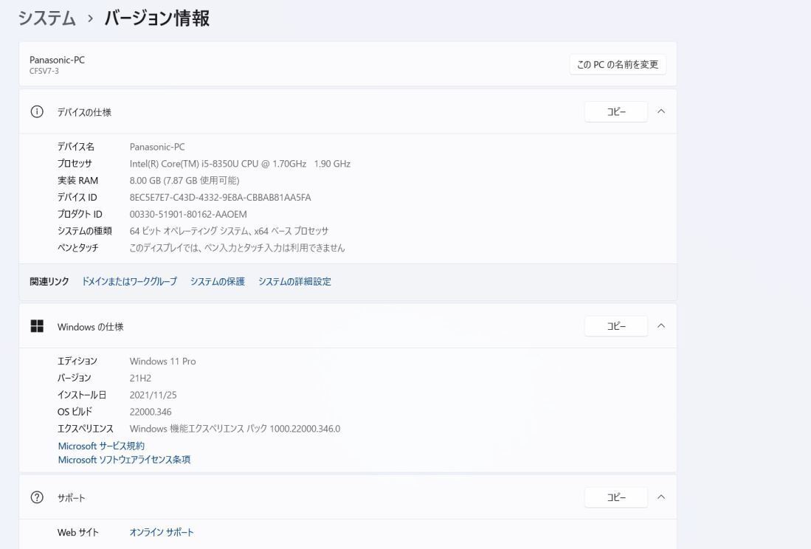811x549 pixels.
Task: Click the 実装 RAM label
Action: coord(77,180)
